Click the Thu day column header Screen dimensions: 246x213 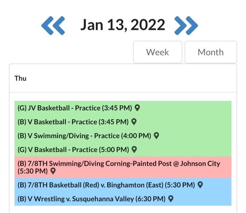[x=20, y=78]
